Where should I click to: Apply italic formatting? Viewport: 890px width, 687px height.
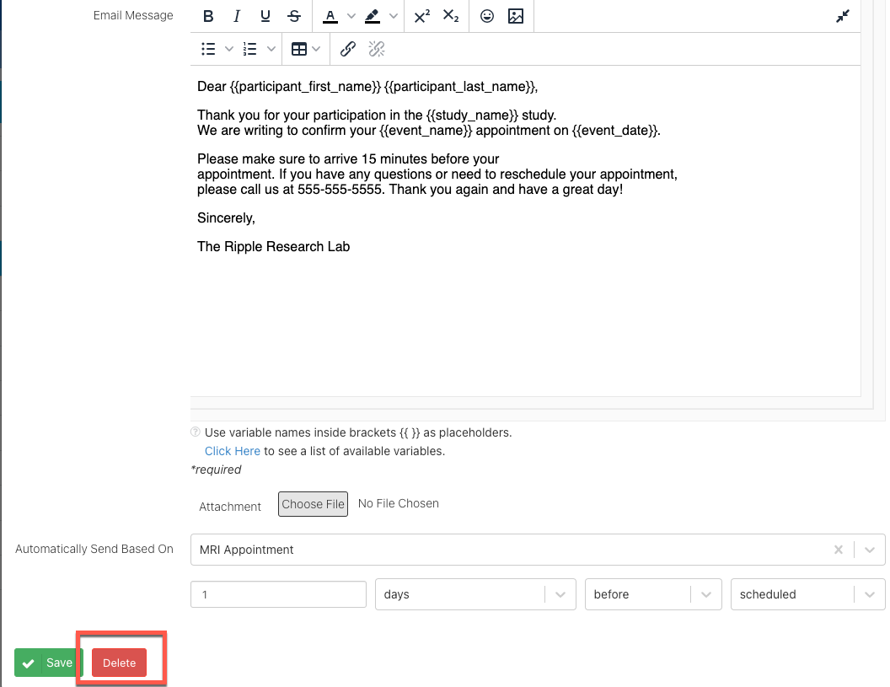pyautogui.click(x=237, y=16)
